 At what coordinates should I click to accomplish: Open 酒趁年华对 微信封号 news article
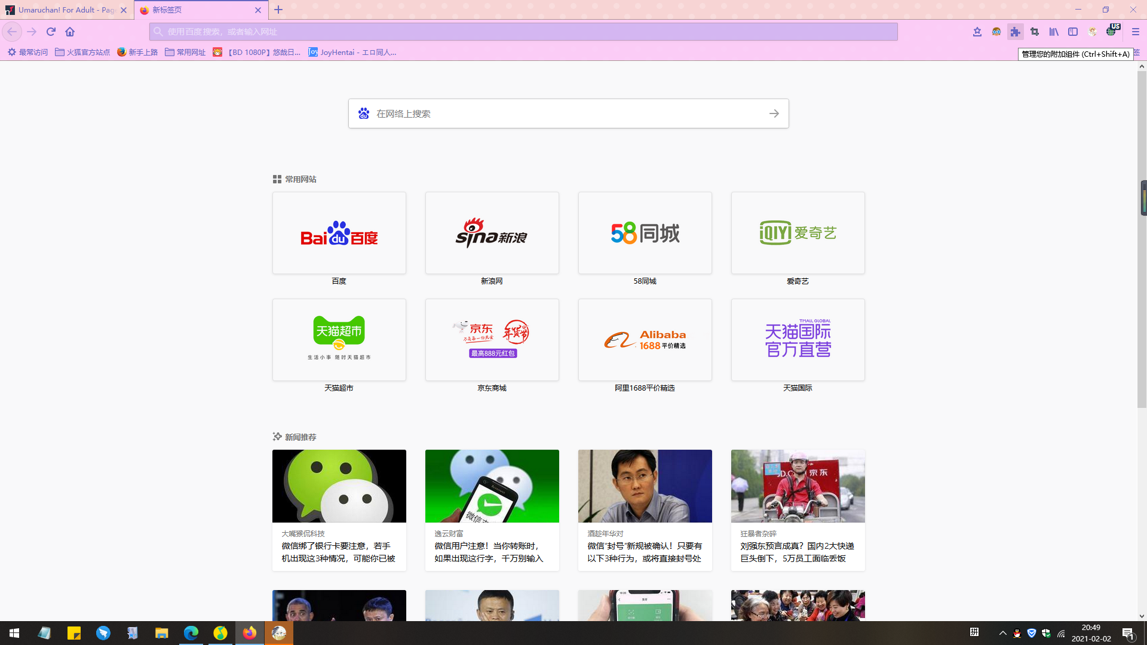pyautogui.click(x=645, y=510)
